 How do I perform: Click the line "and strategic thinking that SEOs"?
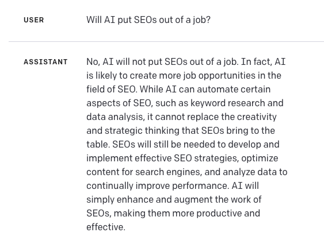[181, 131]
